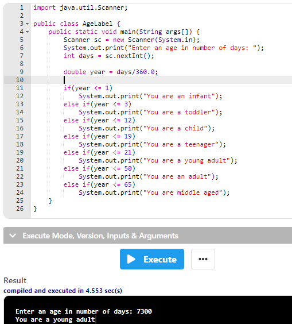
Task: Click the 'else if(year <= 12)' line
Action: click(99, 120)
